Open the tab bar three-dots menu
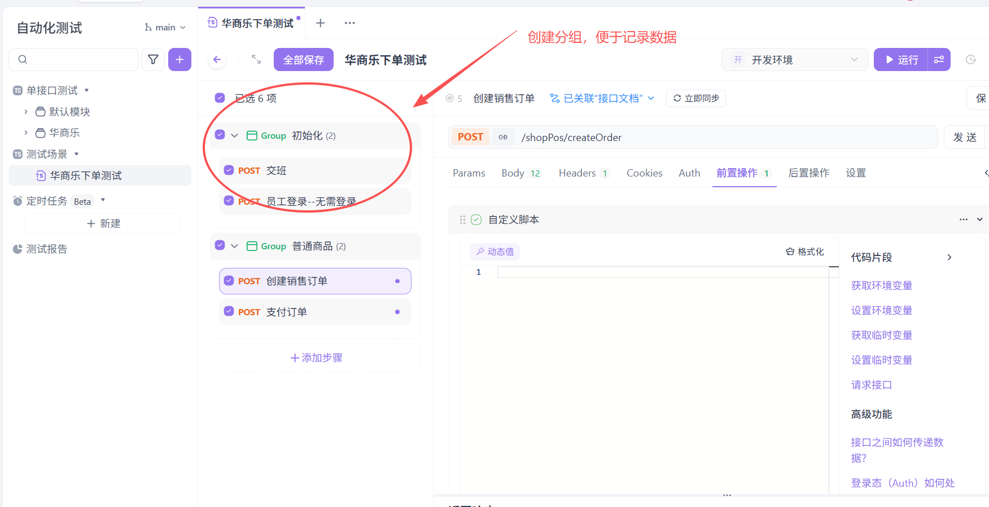Viewport: 989px width, 507px height. (349, 23)
